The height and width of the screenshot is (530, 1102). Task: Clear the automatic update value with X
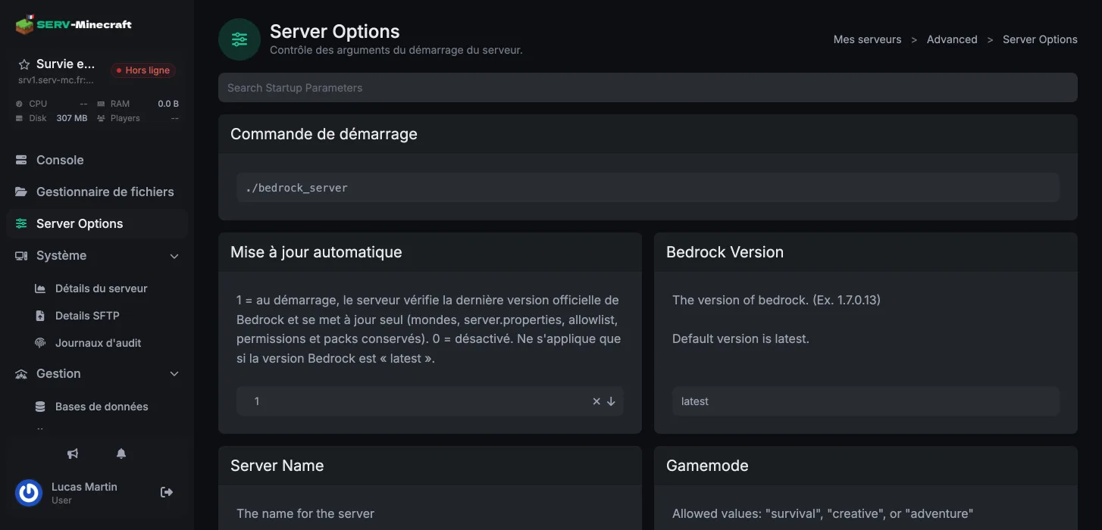[596, 401]
